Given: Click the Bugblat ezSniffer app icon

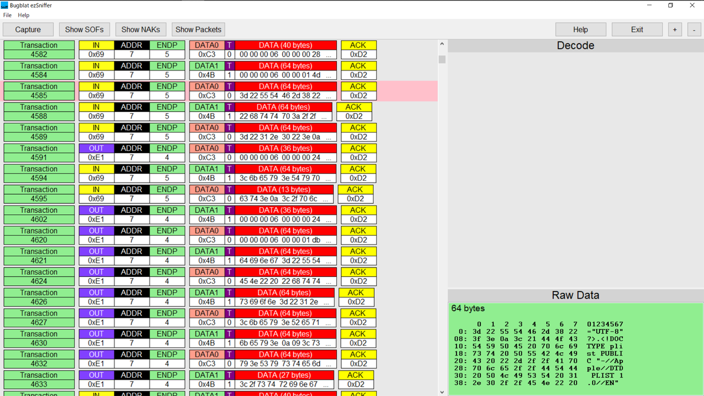Looking at the screenshot, I should [x=5, y=5].
